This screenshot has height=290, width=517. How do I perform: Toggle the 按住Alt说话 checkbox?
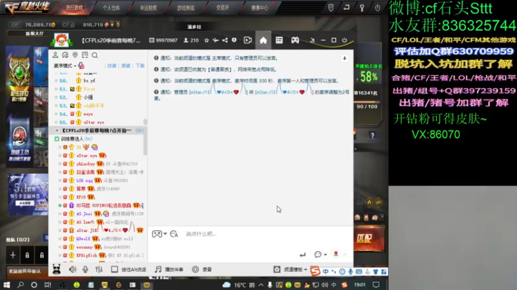click(114, 269)
